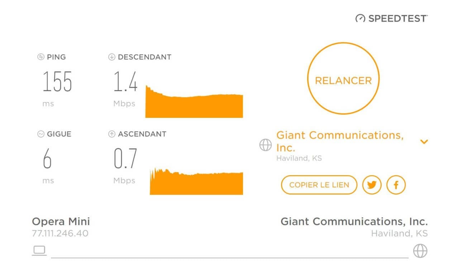
Task: Click the download speed graph
Action: 194,101
